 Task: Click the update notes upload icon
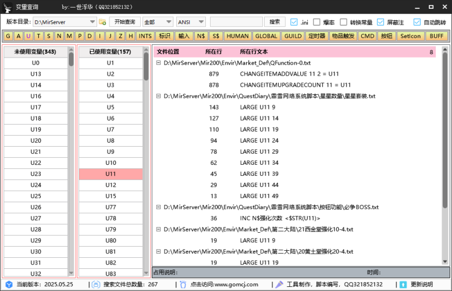[402, 285]
